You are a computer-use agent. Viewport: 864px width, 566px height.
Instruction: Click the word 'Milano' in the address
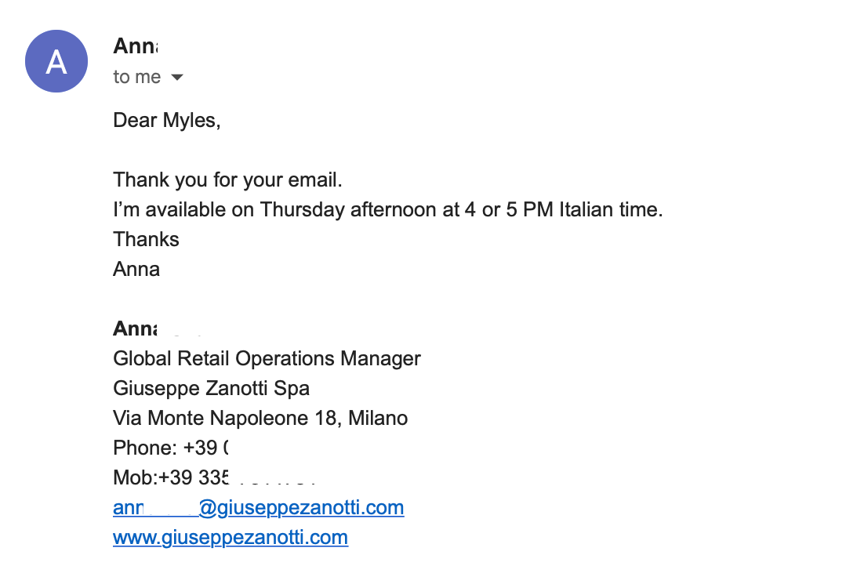[x=378, y=419]
